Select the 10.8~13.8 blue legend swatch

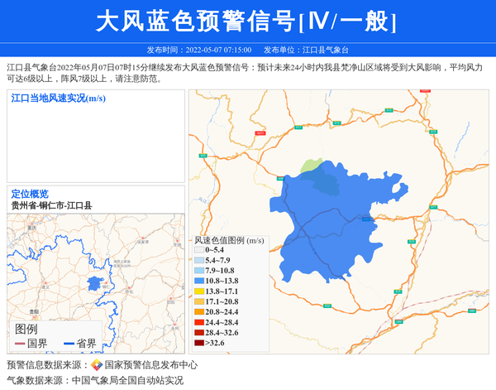pyautogui.click(x=198, y=282)
